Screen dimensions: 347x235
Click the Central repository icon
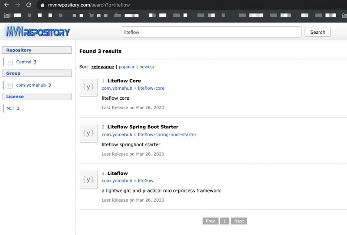[x=10, y=62]
